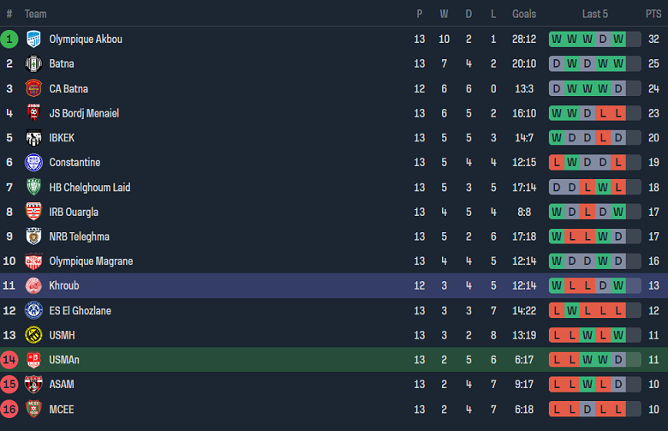Click the IRB Ouargla team badge
The height and width of the screenshot is (431, 668).
click(34, 212)
